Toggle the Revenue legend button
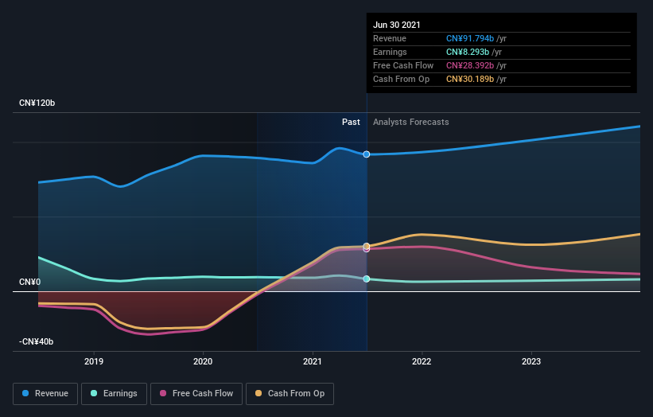Image resolution: width=653 pixels, height=417 pixels. (x=45, y=394)
